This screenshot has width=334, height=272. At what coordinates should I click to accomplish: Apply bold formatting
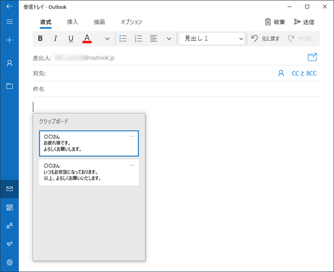(x=40, y=39)
